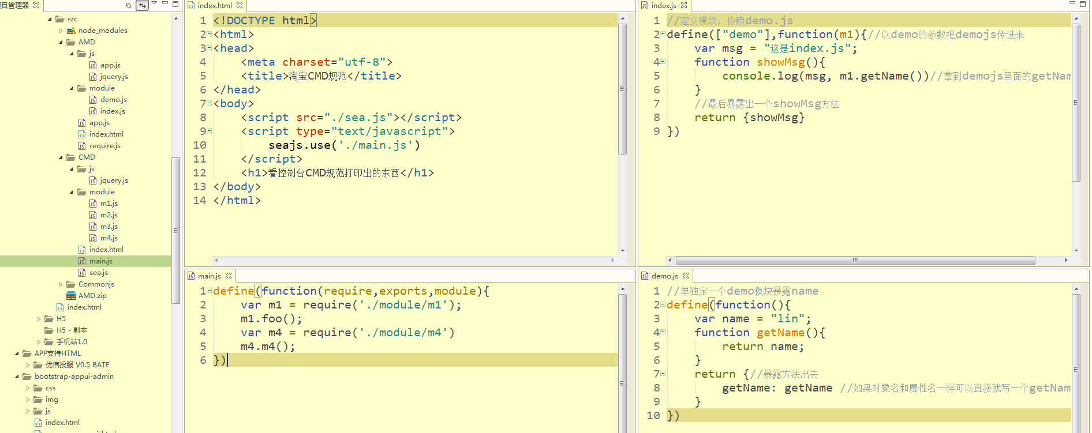Viewport: 1092px width, 433px height.
Task: Collapse the CMD folder
Action: [61, 157]
